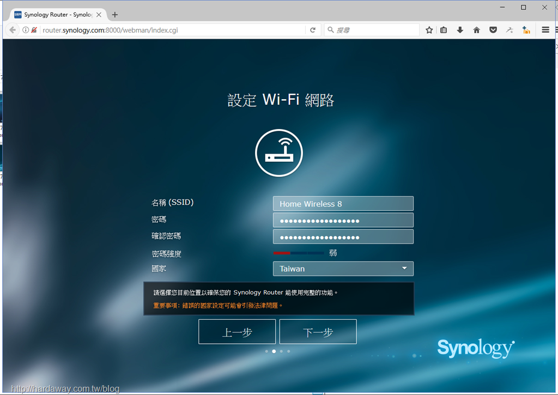Click the Wi-Fi password field

pyautogui.click(x=343, y=220)
